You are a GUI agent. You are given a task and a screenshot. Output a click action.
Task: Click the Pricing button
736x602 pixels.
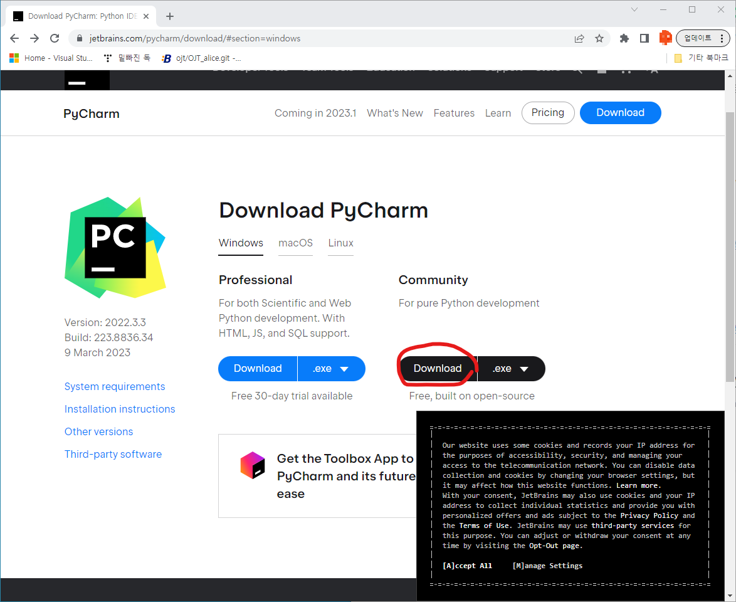tap(548, 113)
